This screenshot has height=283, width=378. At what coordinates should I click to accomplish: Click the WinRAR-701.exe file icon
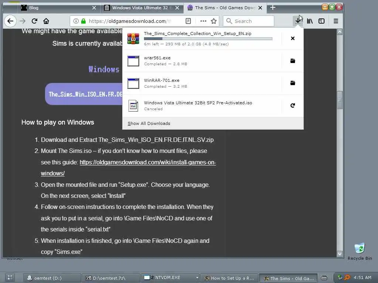click(x=133, y=83)
